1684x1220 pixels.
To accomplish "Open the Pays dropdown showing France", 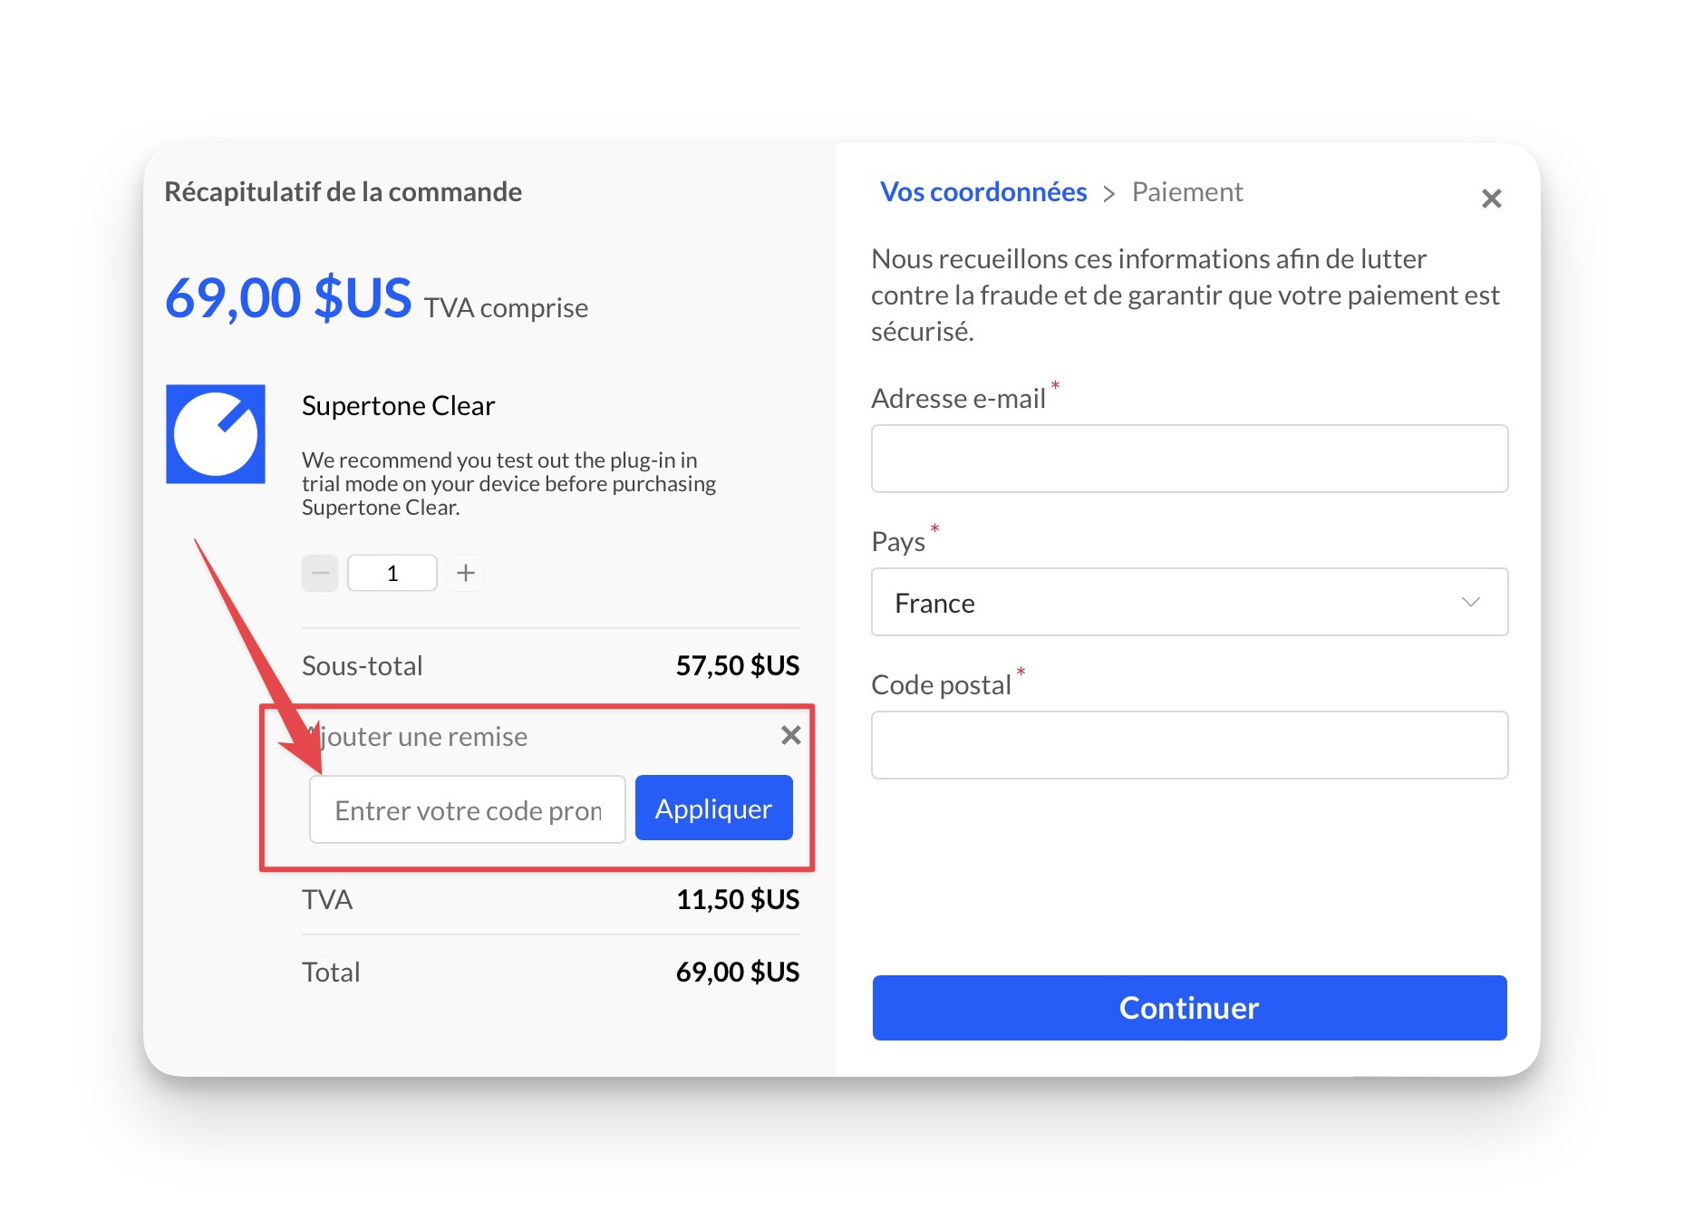I will tap(1188, 602).
